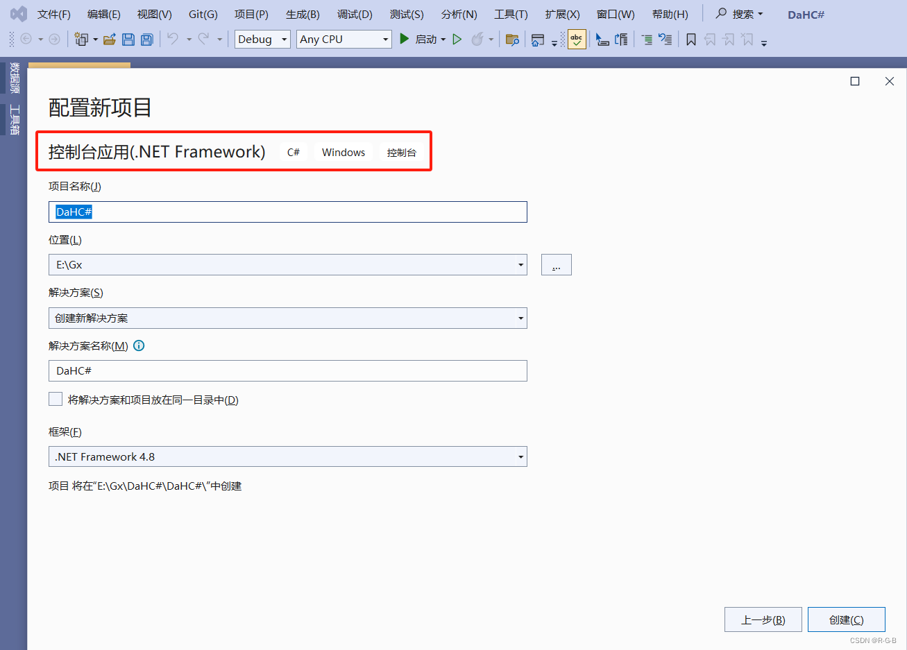The width and height of the screenshot is (907, 650).
Task: Click the Previous Bookmark icon
Action: click(x=710, y=40)
